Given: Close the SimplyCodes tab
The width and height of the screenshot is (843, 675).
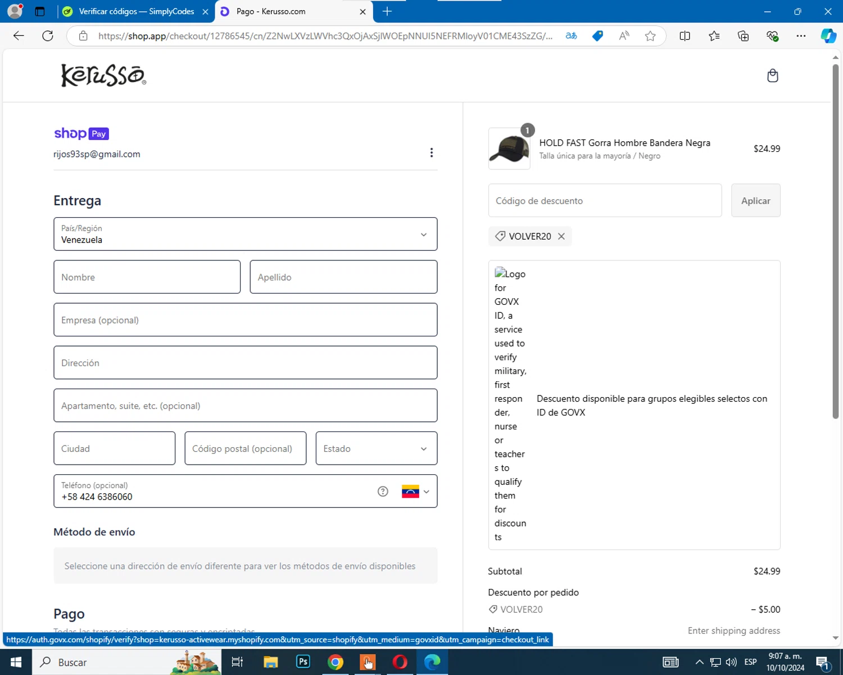Looking at the screenshot, I should point(205,11).
